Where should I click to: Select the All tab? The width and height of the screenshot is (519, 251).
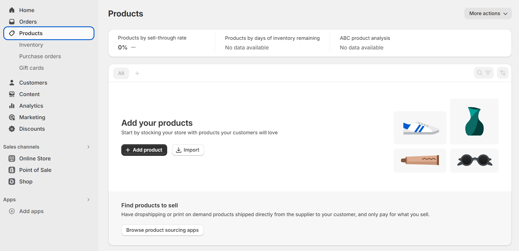click(x=121, y=73)
